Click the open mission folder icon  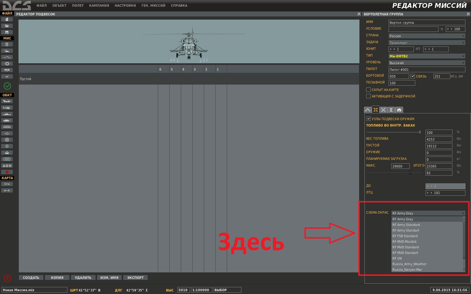(x=7, y=26)
